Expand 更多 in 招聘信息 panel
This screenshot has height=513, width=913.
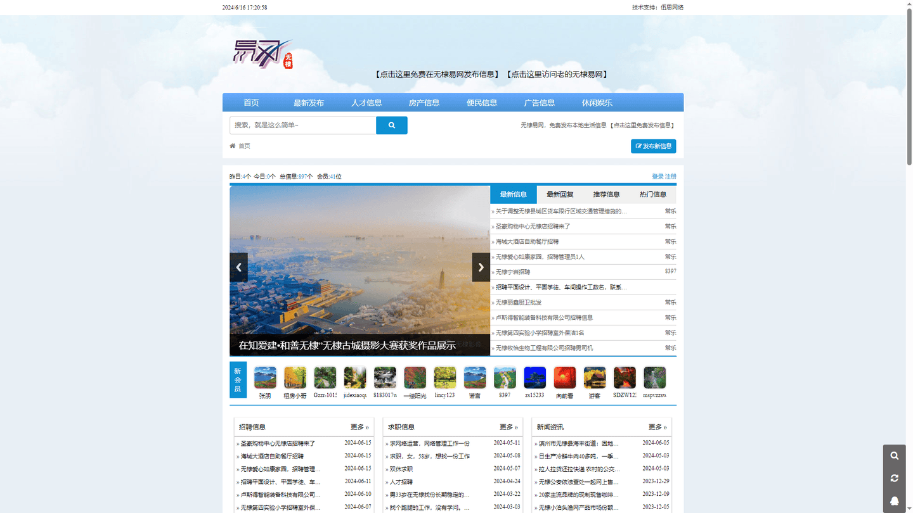click(x=359, y=427)
